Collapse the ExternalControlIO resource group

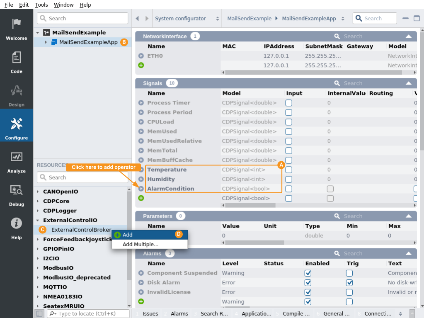pyautogui.click(x=38, y=220)
